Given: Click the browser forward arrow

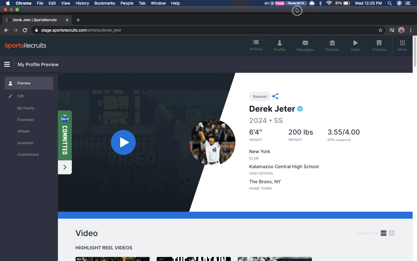Looking at the screenshot, I should (16, 30).
